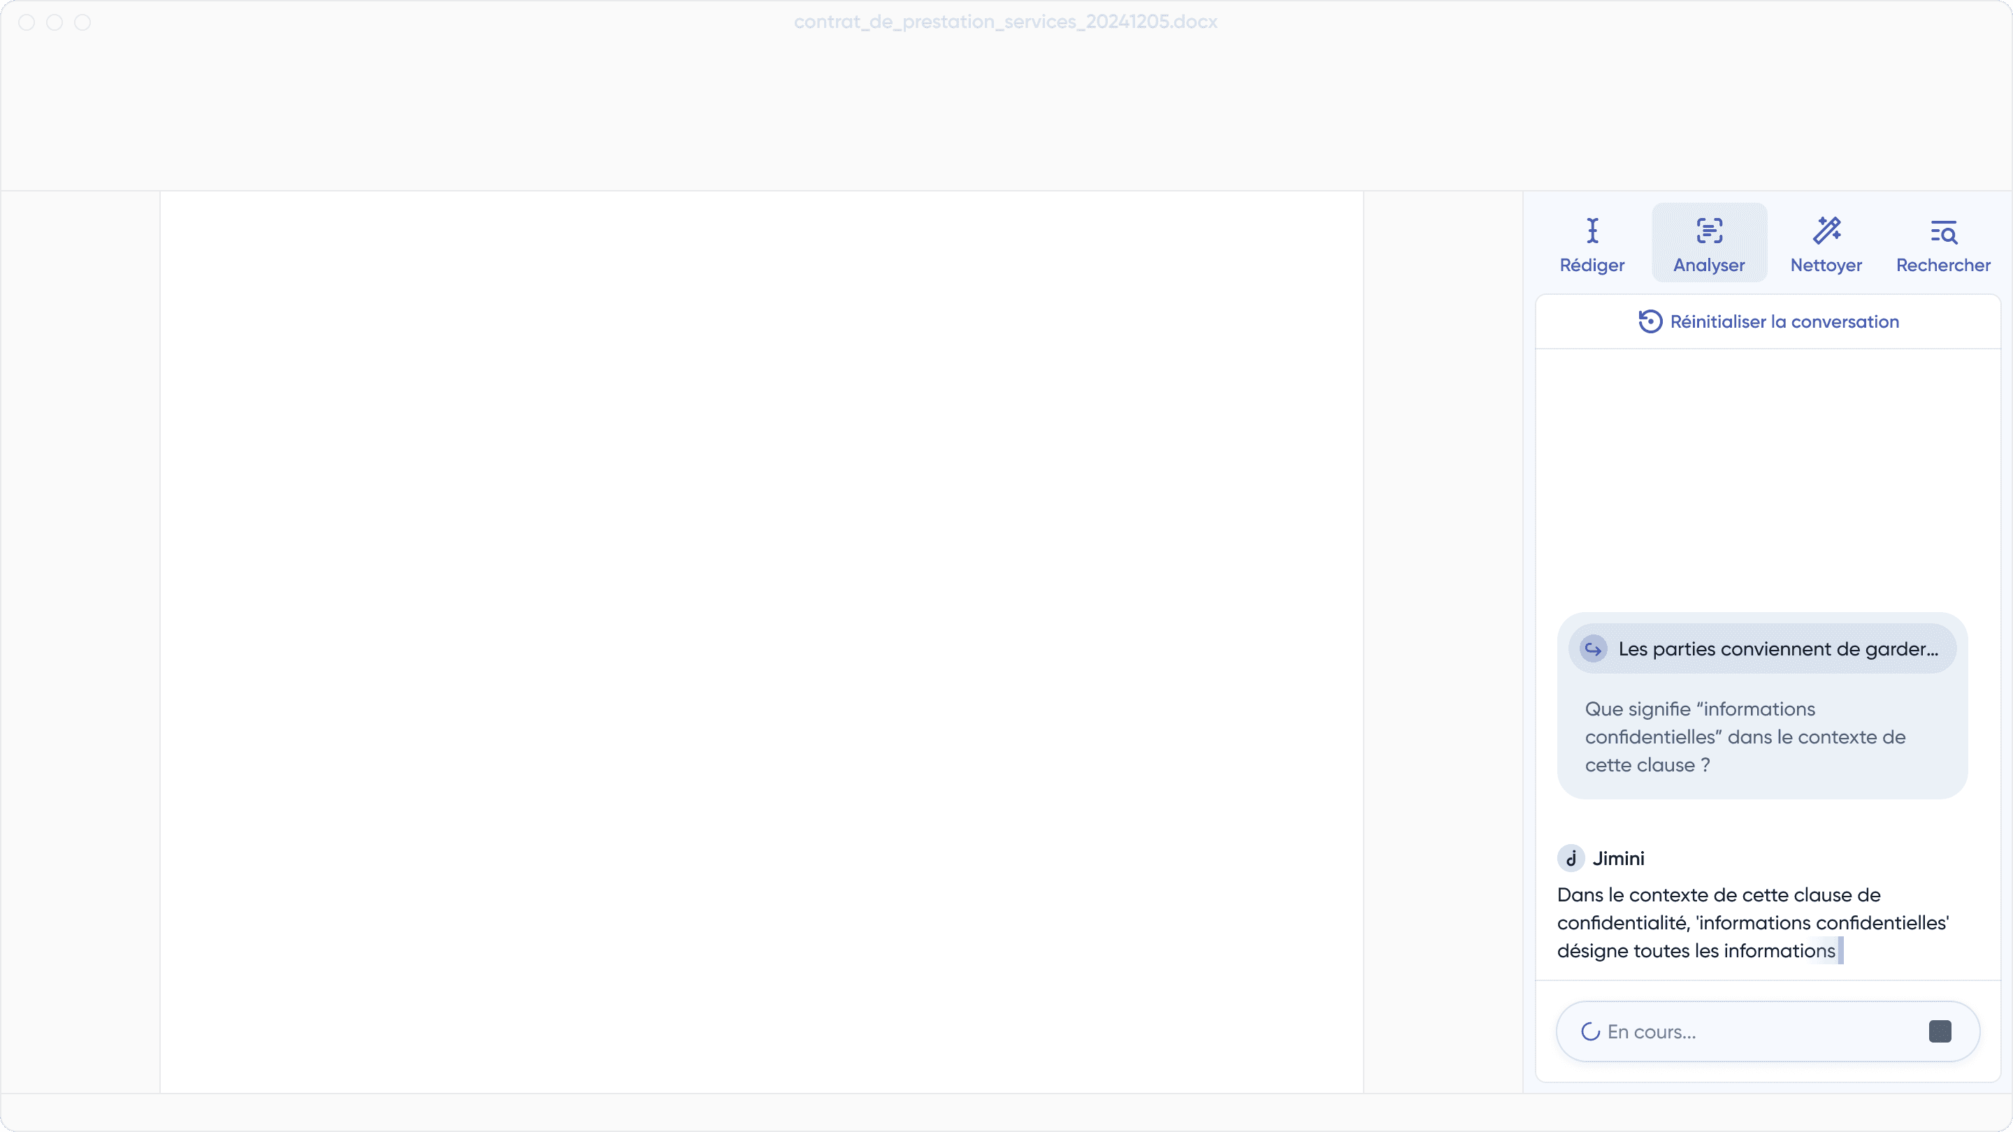This screenshot has width=2013, height=1132.
Task: Click inside the blank document page
Action: pos(761,641)
